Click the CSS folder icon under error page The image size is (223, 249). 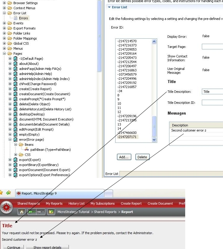pos(21,155)
